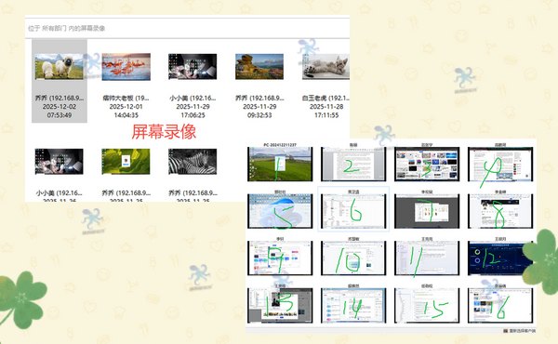This screenshot has width=558, height=344.
Task: Select the timestamp text 17:11:55
Action: pyautogui.click(x=326, y=115)
